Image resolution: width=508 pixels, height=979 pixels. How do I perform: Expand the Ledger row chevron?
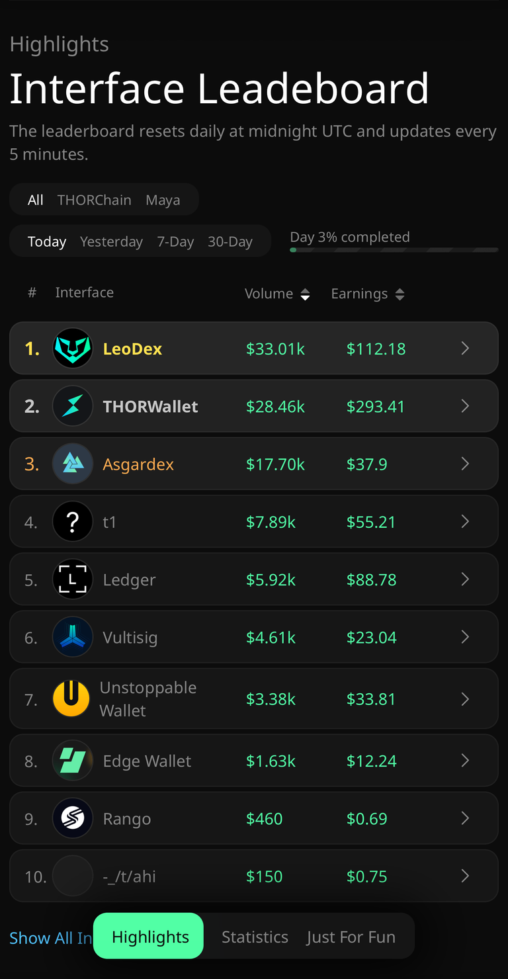[x=465, y=579]
